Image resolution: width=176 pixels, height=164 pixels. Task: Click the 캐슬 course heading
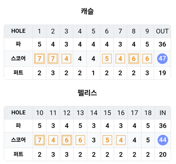tap(87, 11)
